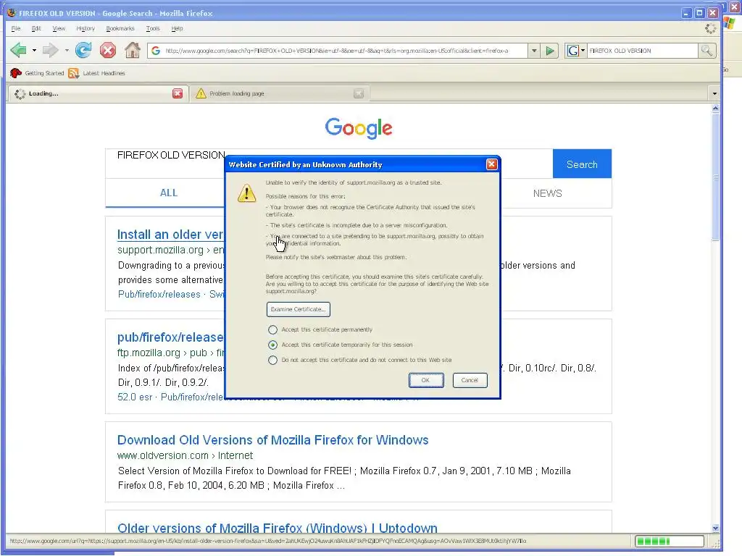
Task: Open the pub/firefox/releases result link
Action: tap(170, 337)
